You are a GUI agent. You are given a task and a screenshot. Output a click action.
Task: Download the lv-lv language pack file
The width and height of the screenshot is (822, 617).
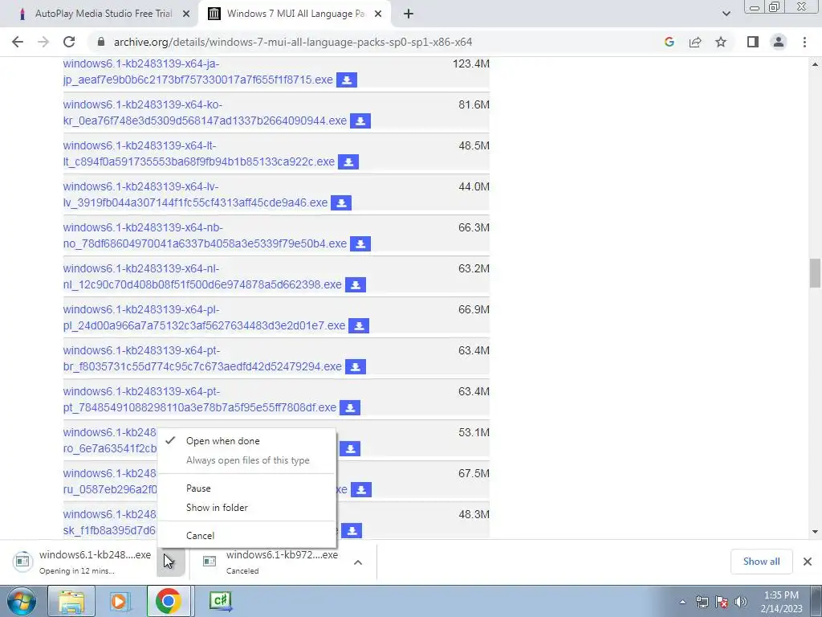pos(341,203)
